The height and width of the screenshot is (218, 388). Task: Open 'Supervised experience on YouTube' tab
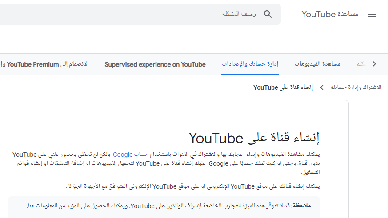[155, 64]
